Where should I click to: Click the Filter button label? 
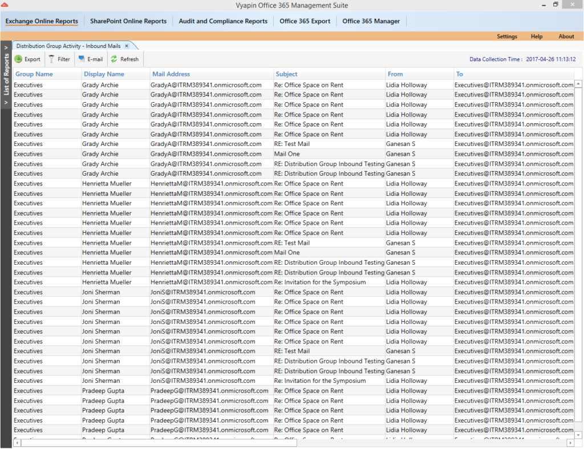point(64,59)
